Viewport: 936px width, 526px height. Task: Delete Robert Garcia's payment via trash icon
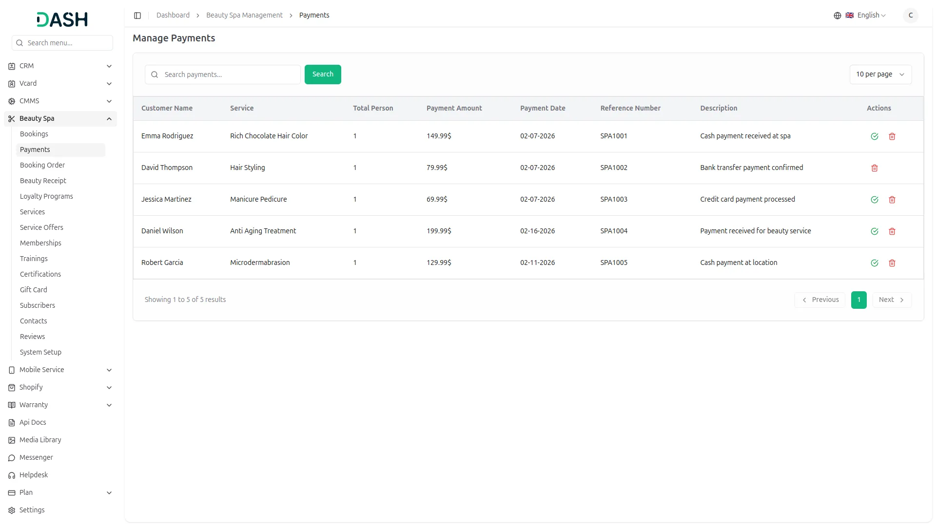coord(892,263)
